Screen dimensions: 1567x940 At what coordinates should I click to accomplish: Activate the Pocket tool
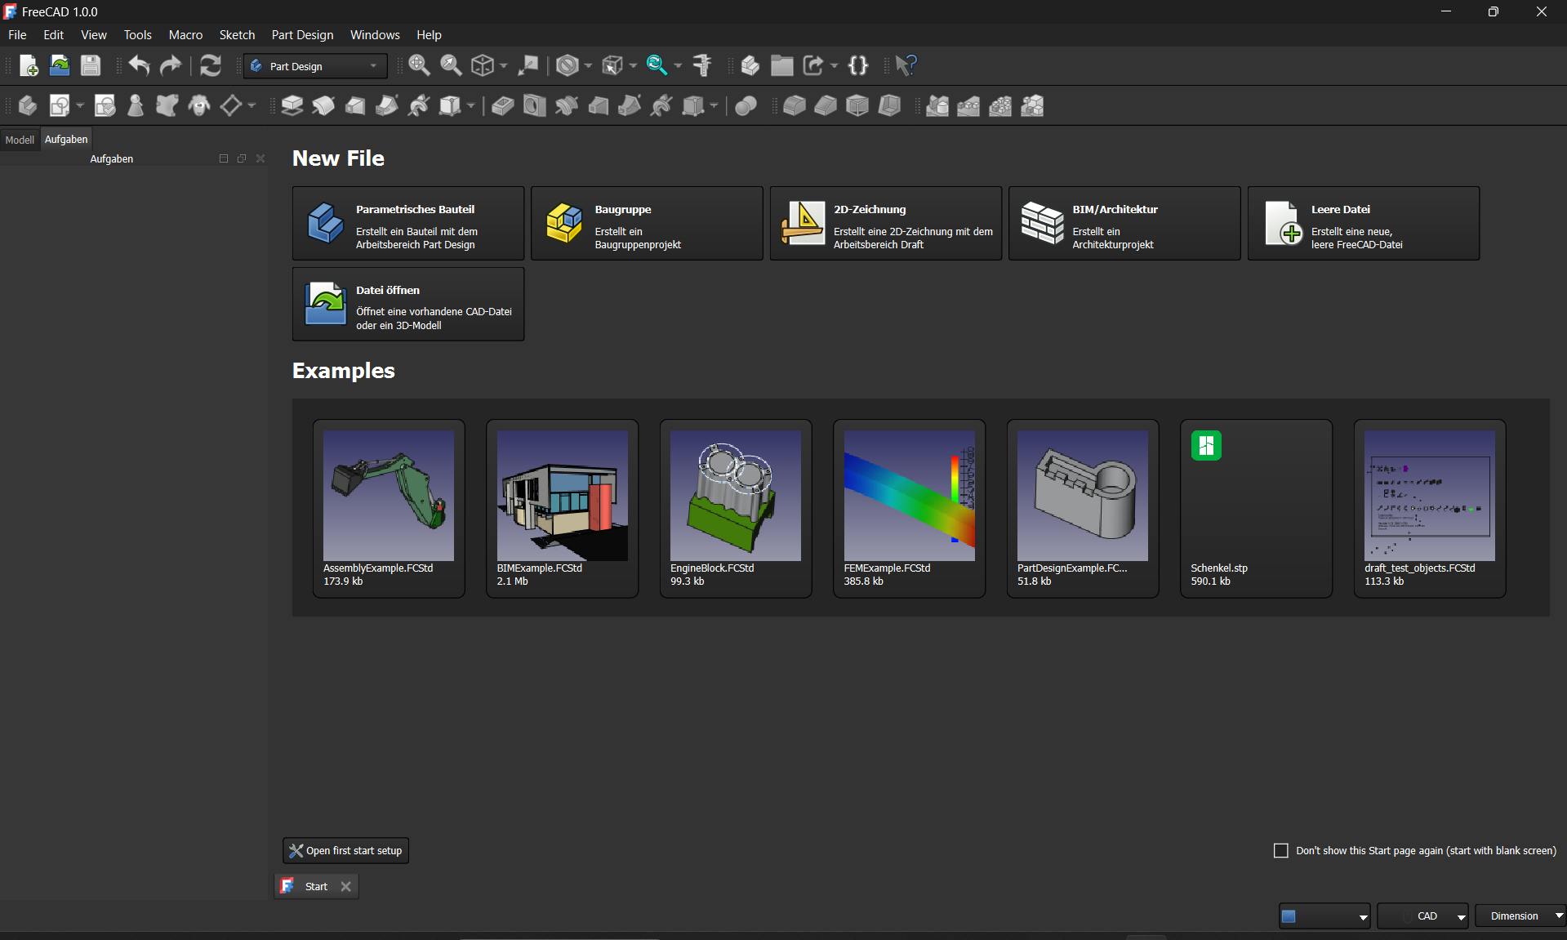(x=501, y=105)
